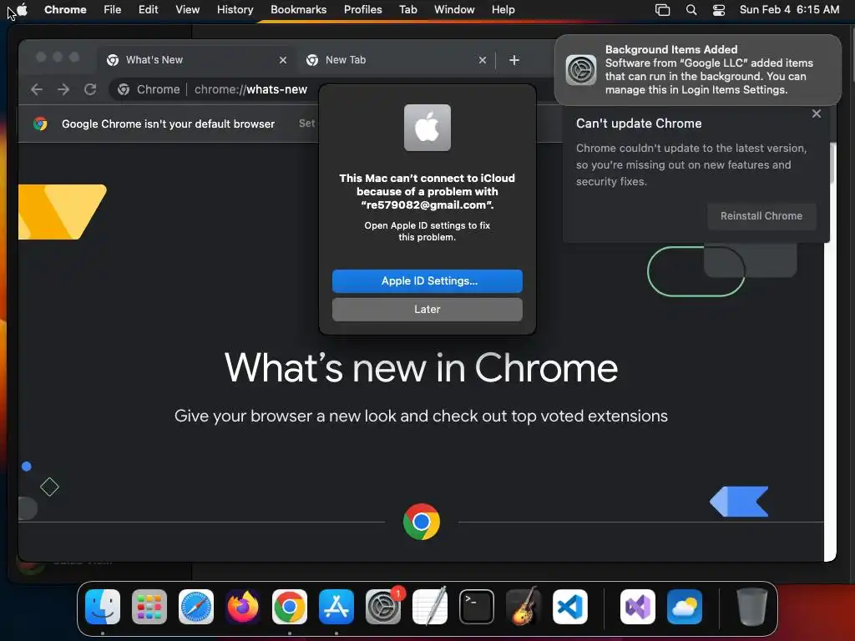The image size is (855, 641).
Task: Open Trash from the Dock
Action: (752, 607)
